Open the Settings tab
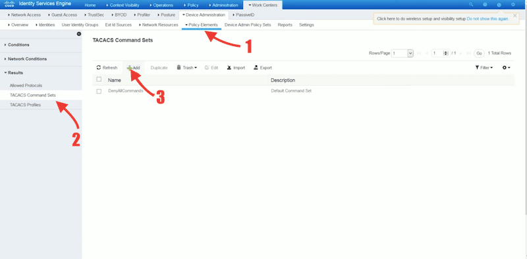This screenshot has width=527, height=259. 306,25
